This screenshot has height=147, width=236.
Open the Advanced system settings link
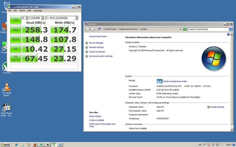coord(101,56)
